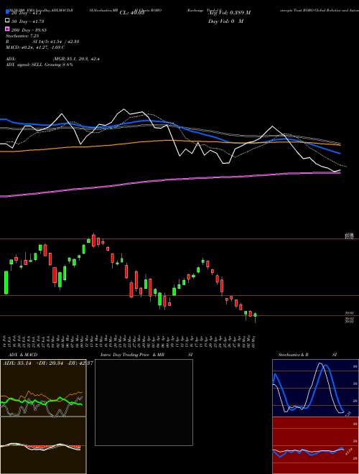
Task: Click the "CL: 40.03" closing price
Action: tap(132, 13)
